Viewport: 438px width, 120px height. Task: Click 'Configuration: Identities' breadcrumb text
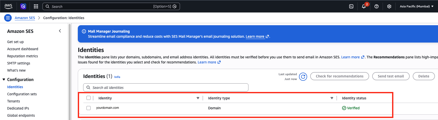click(64, 18)
